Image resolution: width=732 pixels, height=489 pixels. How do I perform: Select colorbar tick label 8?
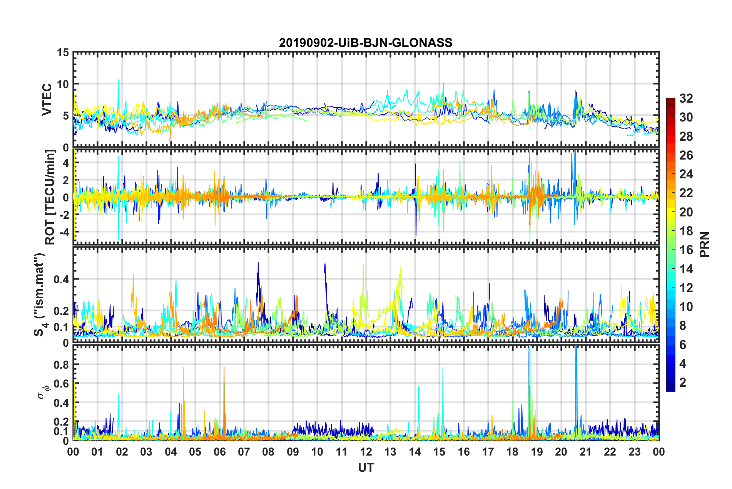click(683, 326)
